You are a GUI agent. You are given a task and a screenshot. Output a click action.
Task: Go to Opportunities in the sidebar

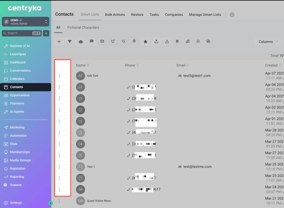[x=19, y=95]
